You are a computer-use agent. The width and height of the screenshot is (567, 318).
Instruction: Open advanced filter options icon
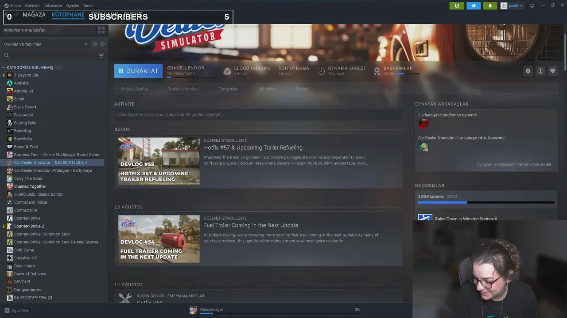pyautogui.click(x=101, y=56)
